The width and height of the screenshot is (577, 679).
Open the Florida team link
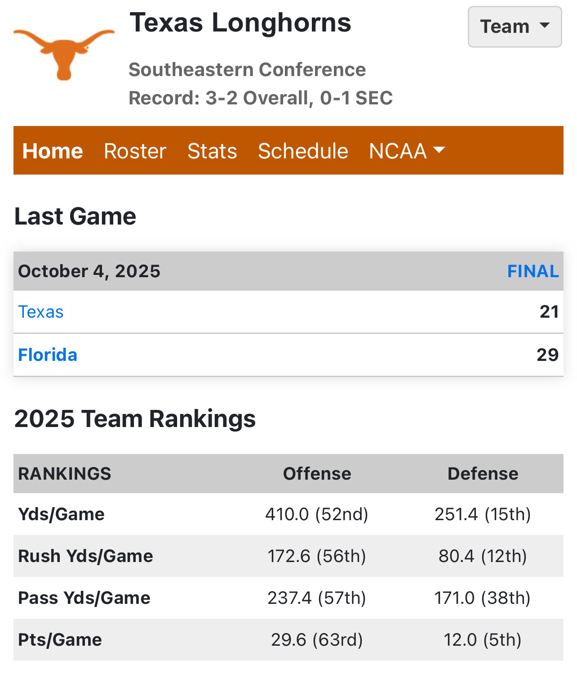(x=48, y=355)
